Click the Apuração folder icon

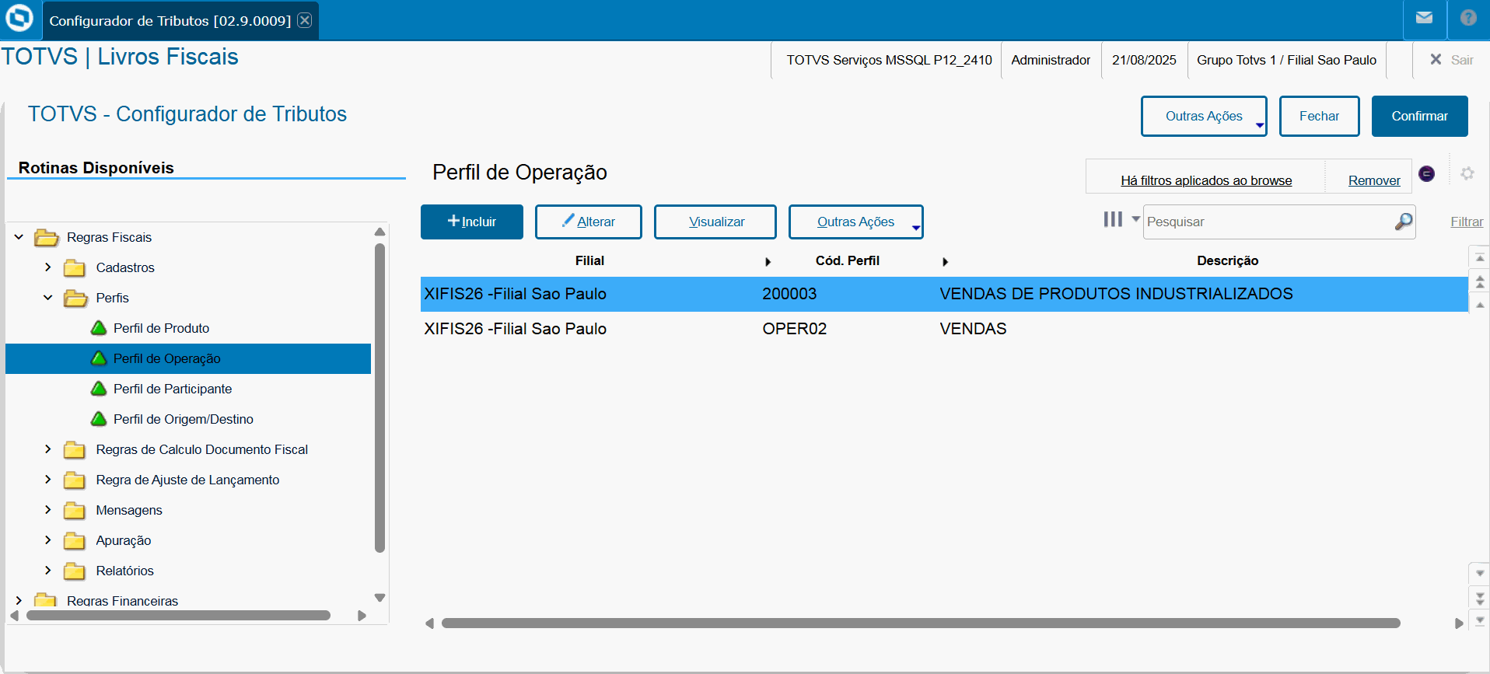point(75,541)
